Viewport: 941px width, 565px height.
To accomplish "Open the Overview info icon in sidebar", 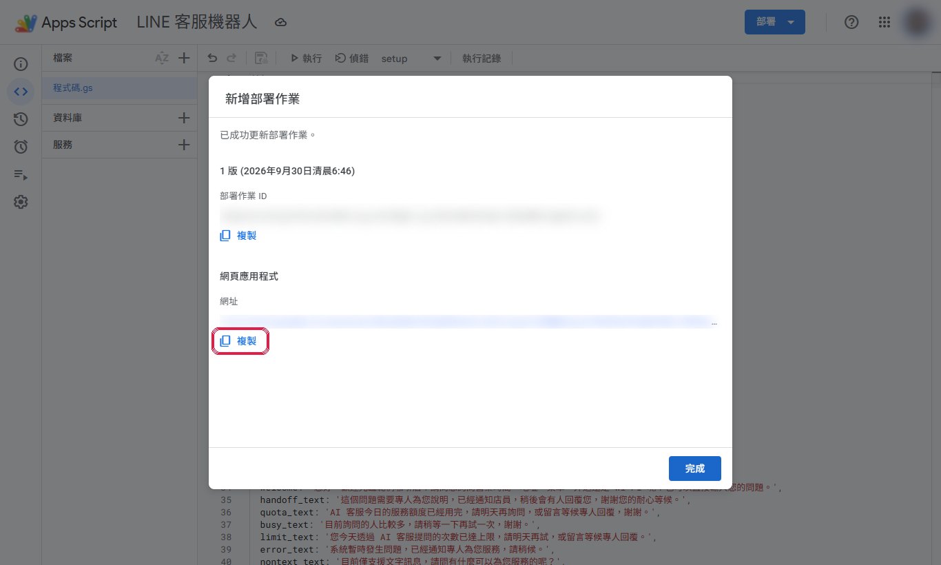I will tap(21, 64).
